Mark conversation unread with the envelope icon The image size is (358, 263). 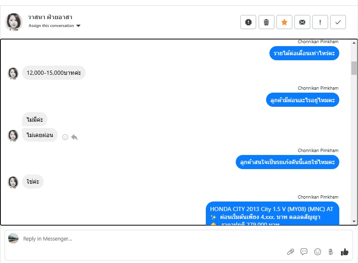[x=302, y=22]
